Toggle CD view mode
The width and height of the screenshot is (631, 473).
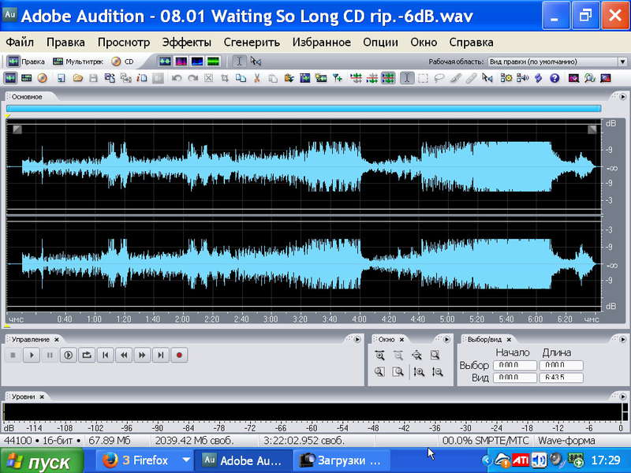point(123,61)
